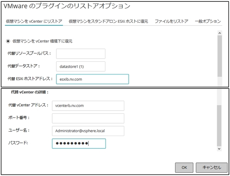
Task: Switch to 仮想マシンを vCenter にリストア tab
Action: point(34,21)
